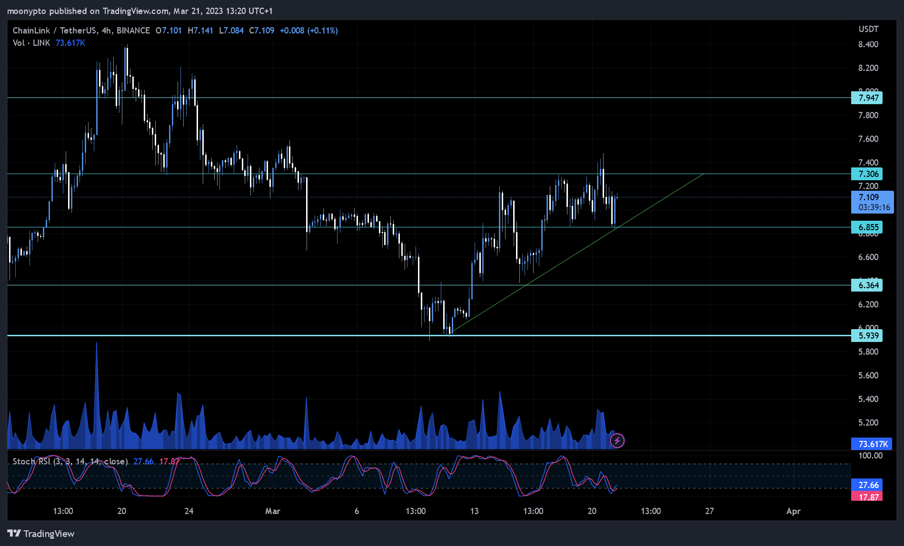Image resolution: width=904 pixels, height=546 pixels.
Task: Click the Stoch RSI indicator legend
Action: click(70, 461)
